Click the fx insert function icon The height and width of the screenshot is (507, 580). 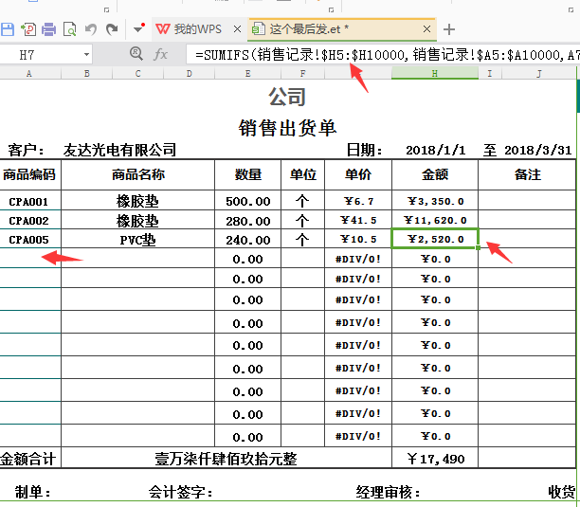[160, 54]
